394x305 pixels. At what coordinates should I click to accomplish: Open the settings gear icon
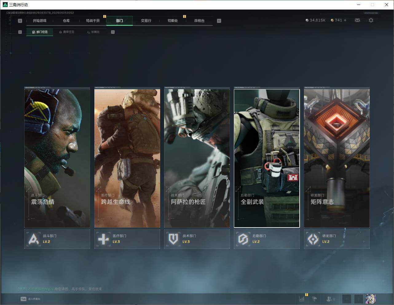(371, 20)
